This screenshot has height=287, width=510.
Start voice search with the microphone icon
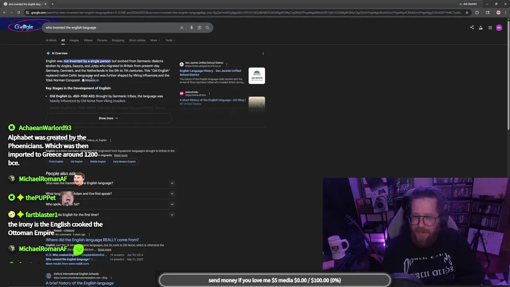pos(192,28)
